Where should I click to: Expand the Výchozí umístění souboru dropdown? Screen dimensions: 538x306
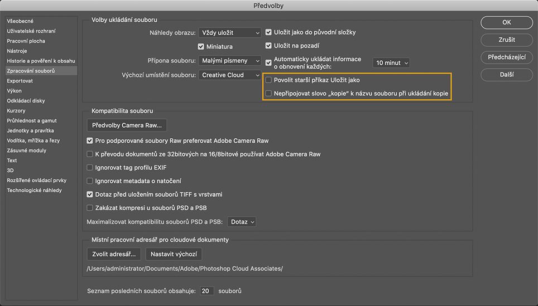[x=229, y=75]
